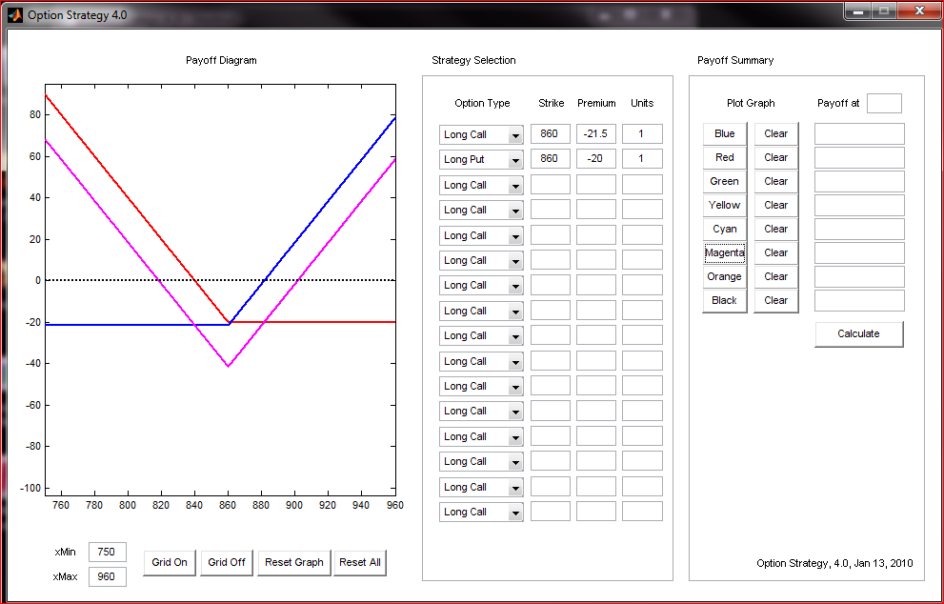Viewport: 944px width, 604px height.
Task: Clear the Black plot
Action: click(x=776, y=300)
